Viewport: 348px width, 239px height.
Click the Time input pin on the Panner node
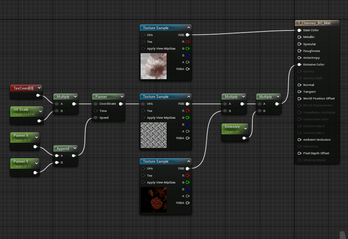click(x=95, y=111)
